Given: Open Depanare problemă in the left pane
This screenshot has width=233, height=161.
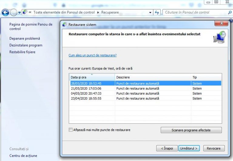Looking at the screenshot, I should click(25, 39).
